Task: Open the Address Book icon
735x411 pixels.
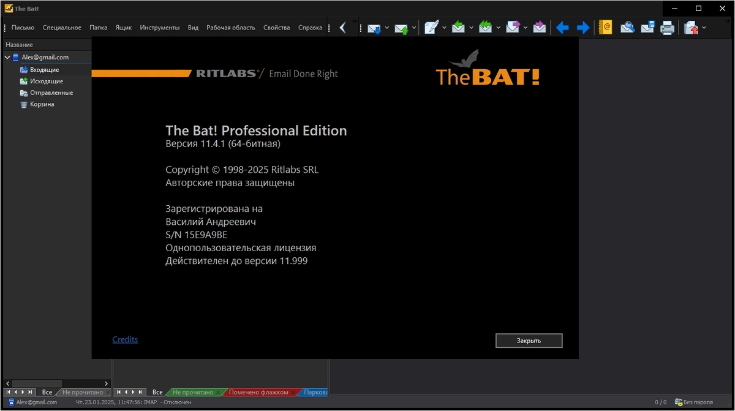Action: [x=606, y=28]
